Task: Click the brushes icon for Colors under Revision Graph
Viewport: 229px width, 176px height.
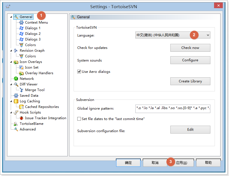Action: (x=21, y=56)
